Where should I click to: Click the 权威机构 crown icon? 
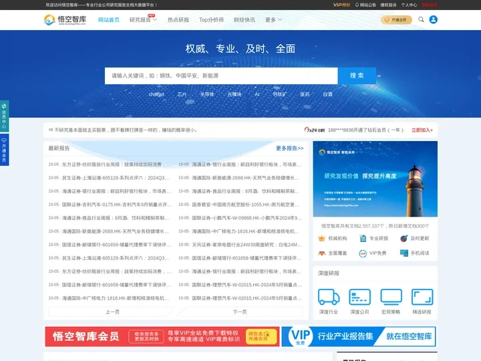pos(321,239)
